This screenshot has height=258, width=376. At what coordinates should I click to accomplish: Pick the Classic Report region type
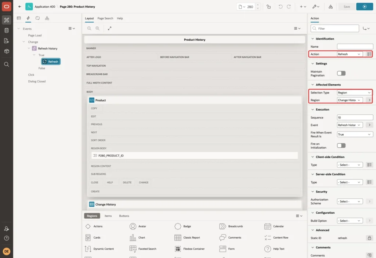[x=188, y=237]
